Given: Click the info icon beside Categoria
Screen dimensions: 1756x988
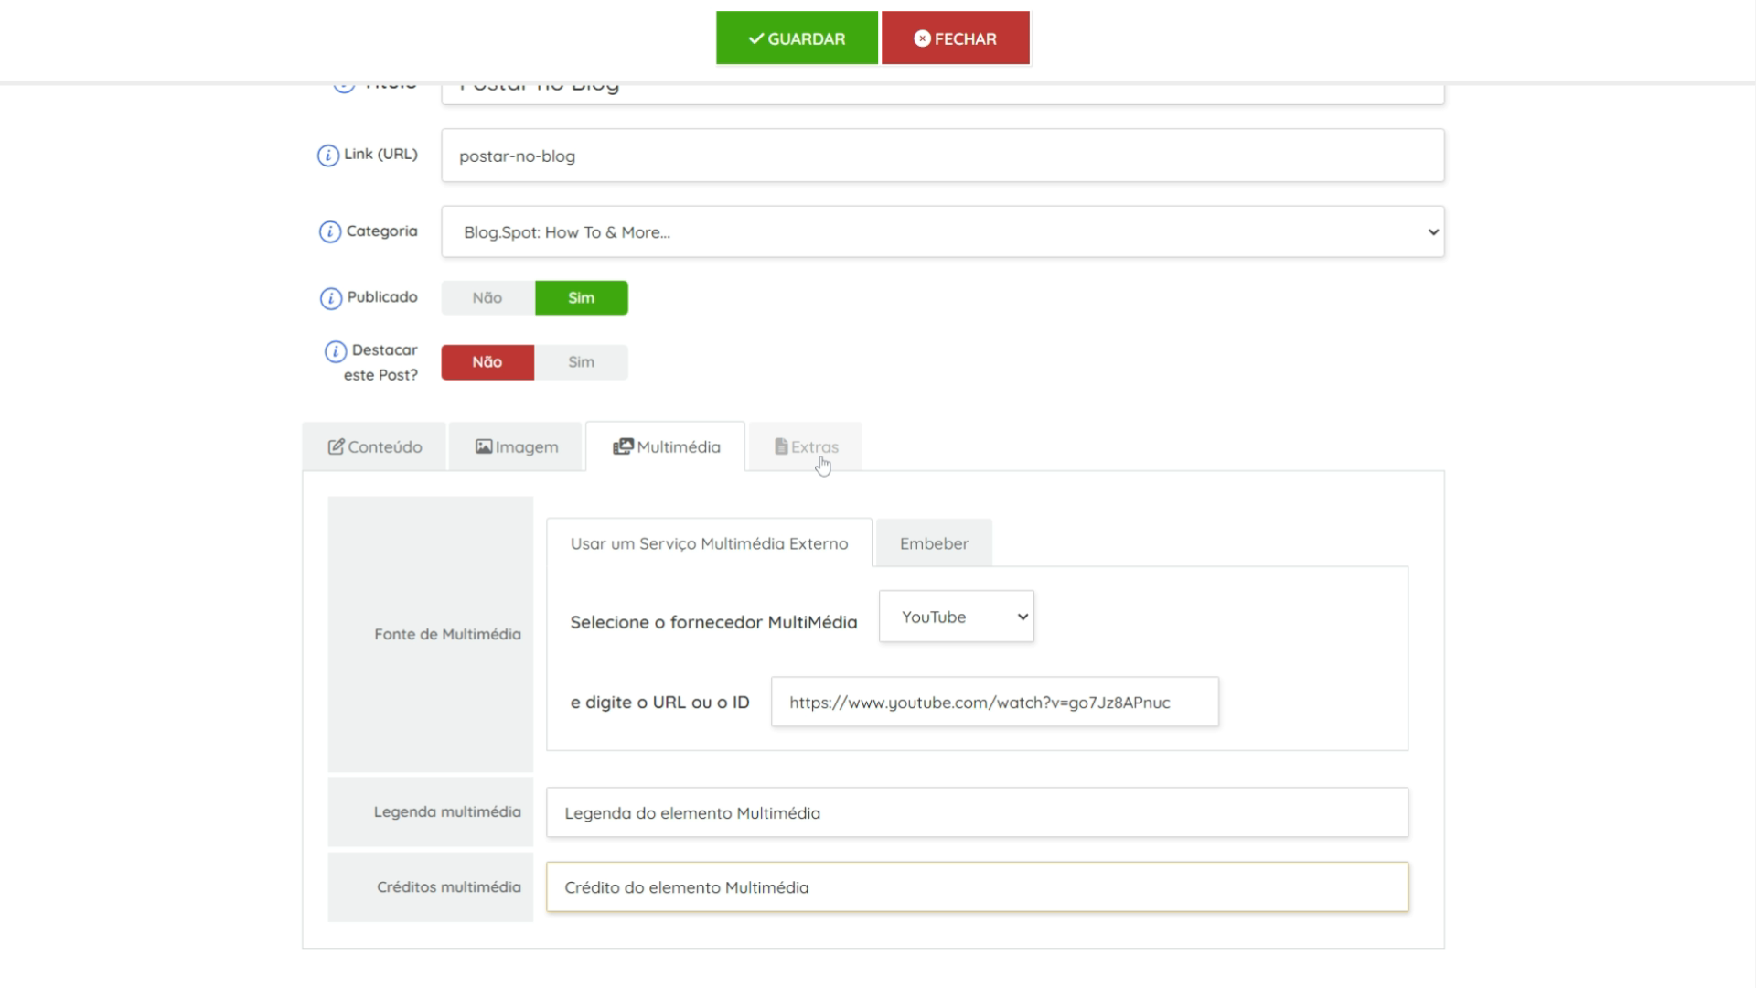Looking at the screenshot, I should click(329, 232).
